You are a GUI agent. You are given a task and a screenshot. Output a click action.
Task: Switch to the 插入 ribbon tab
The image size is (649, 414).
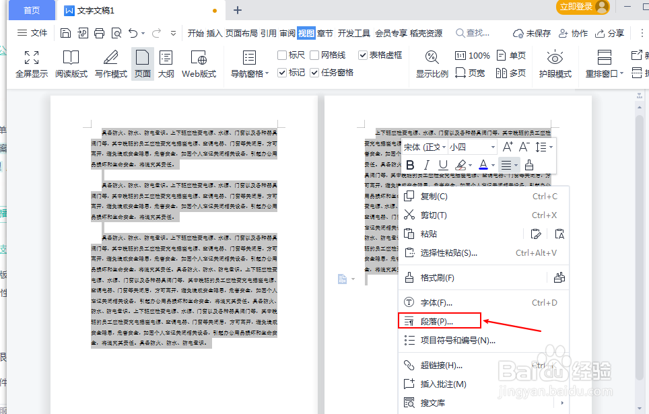pos(214,33)
